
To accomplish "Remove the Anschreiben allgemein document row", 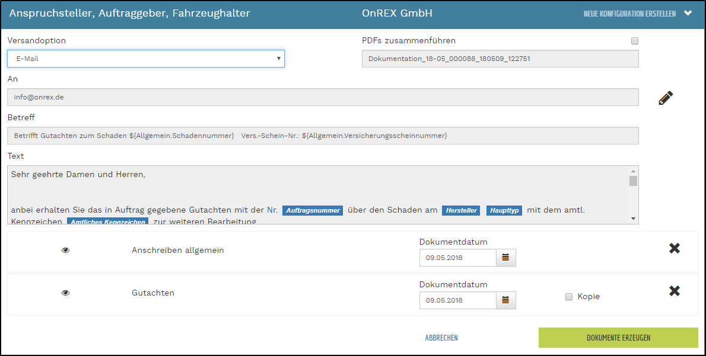I will (674, 249).
